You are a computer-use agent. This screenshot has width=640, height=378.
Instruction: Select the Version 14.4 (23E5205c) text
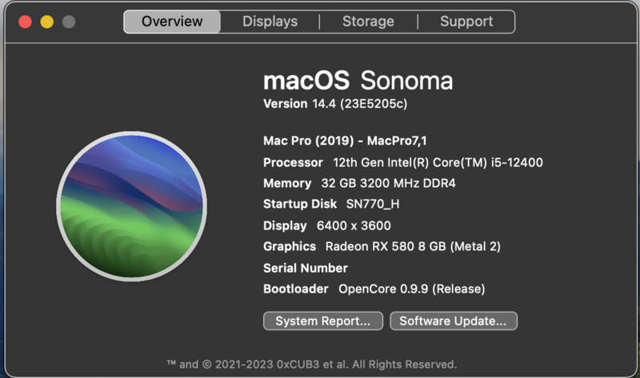[x=335, y=104]
